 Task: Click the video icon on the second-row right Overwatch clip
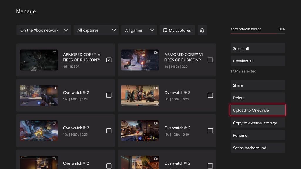(156, 87)
